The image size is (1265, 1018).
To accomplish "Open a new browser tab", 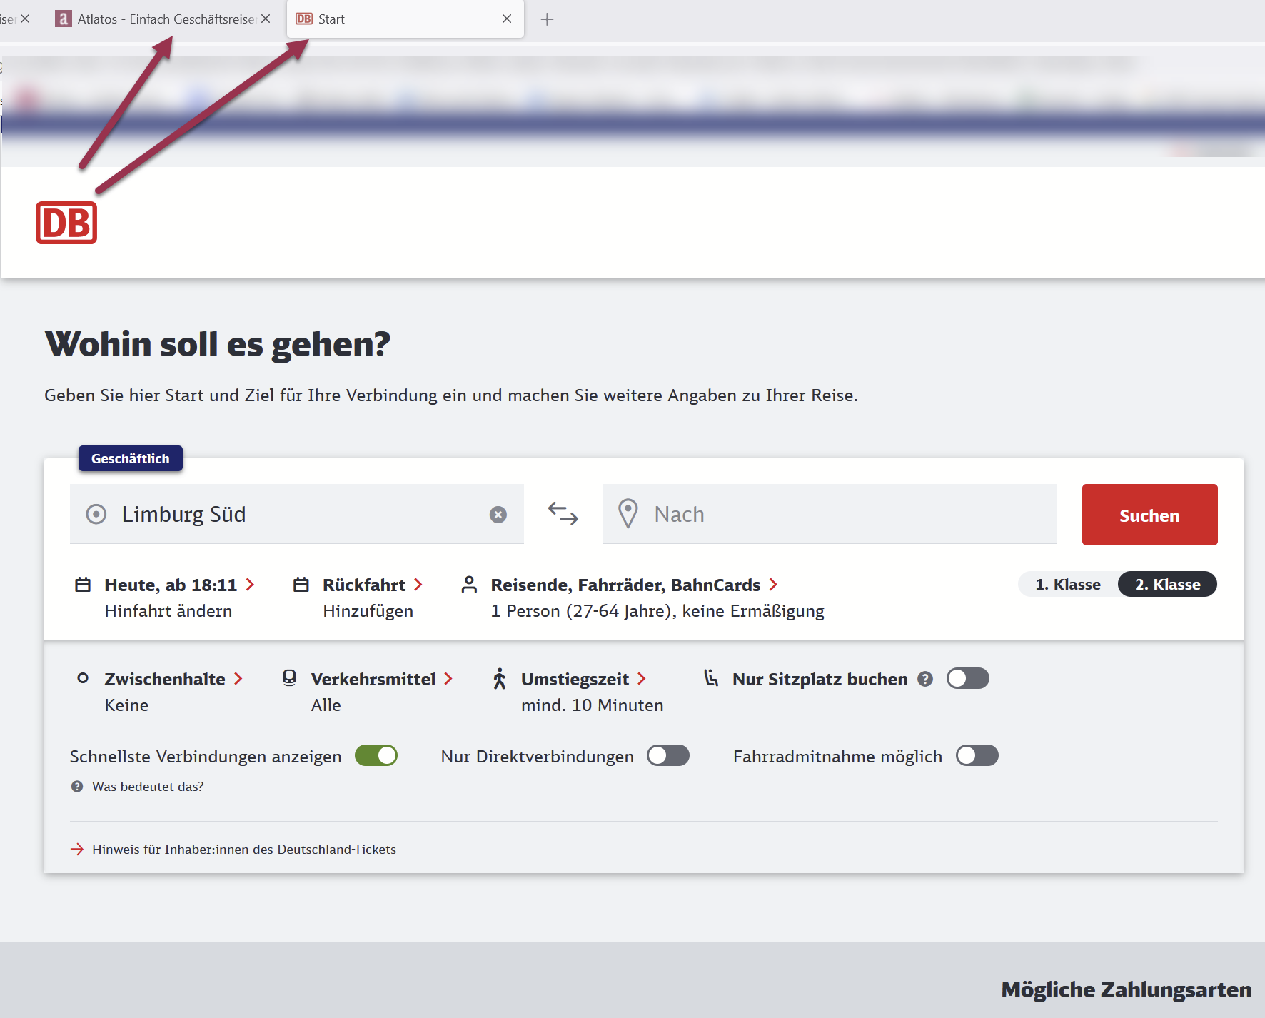I will point(547,19).
